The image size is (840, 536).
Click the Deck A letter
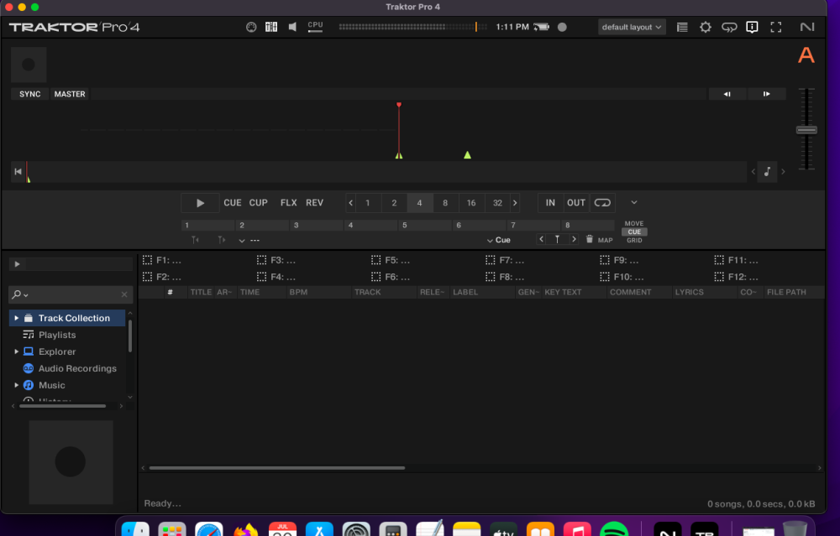click(806, 55)
